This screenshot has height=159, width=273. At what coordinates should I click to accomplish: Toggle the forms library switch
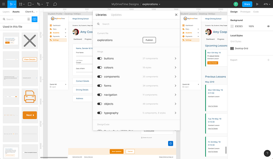[99, 86]
